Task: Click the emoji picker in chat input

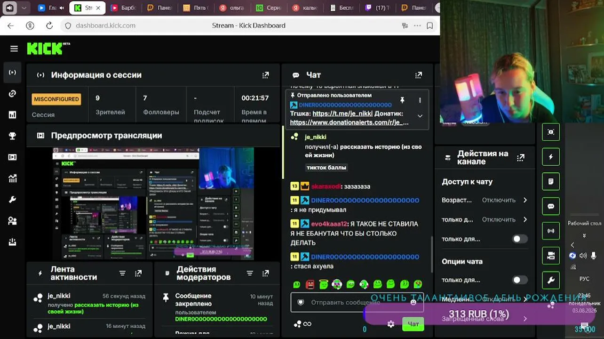Action: pyautogui.click(x=413, y=302)
